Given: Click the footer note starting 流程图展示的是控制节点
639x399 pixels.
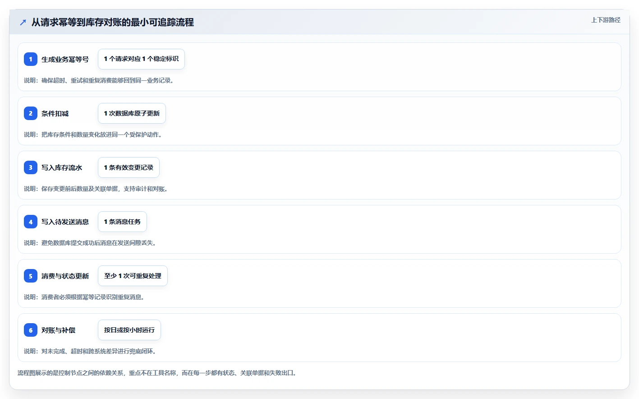Looking at the screenshot, I should (157, 373).
